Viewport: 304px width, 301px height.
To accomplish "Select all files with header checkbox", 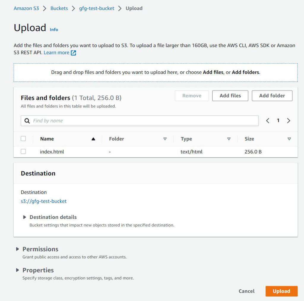I will click(23, 139).
